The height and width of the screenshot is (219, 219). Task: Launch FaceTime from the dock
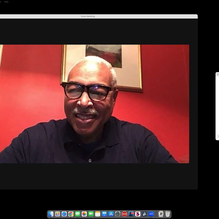tap(91, 214)
